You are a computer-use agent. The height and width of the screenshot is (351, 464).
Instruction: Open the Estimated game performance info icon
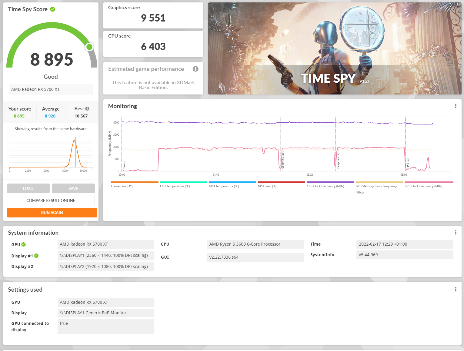click(x=195, y=69)
